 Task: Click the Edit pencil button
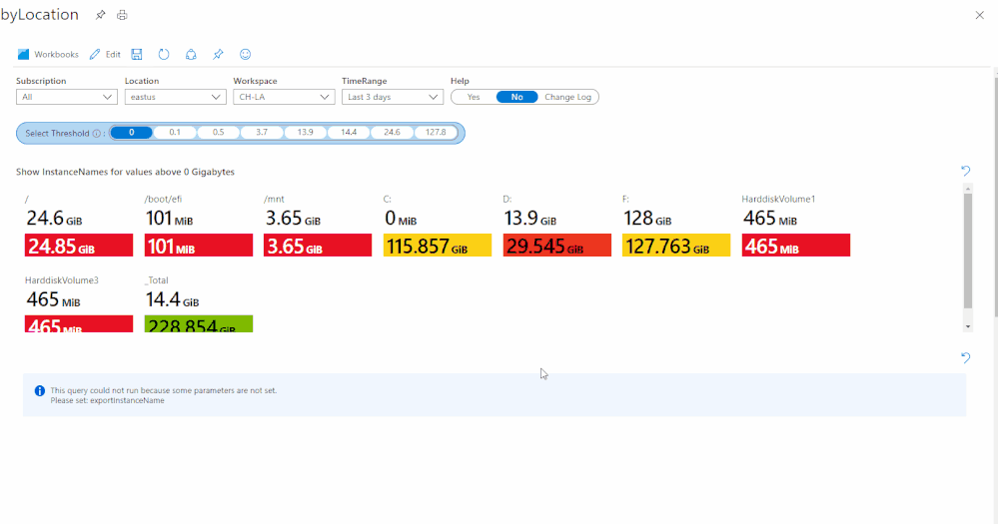105,54
